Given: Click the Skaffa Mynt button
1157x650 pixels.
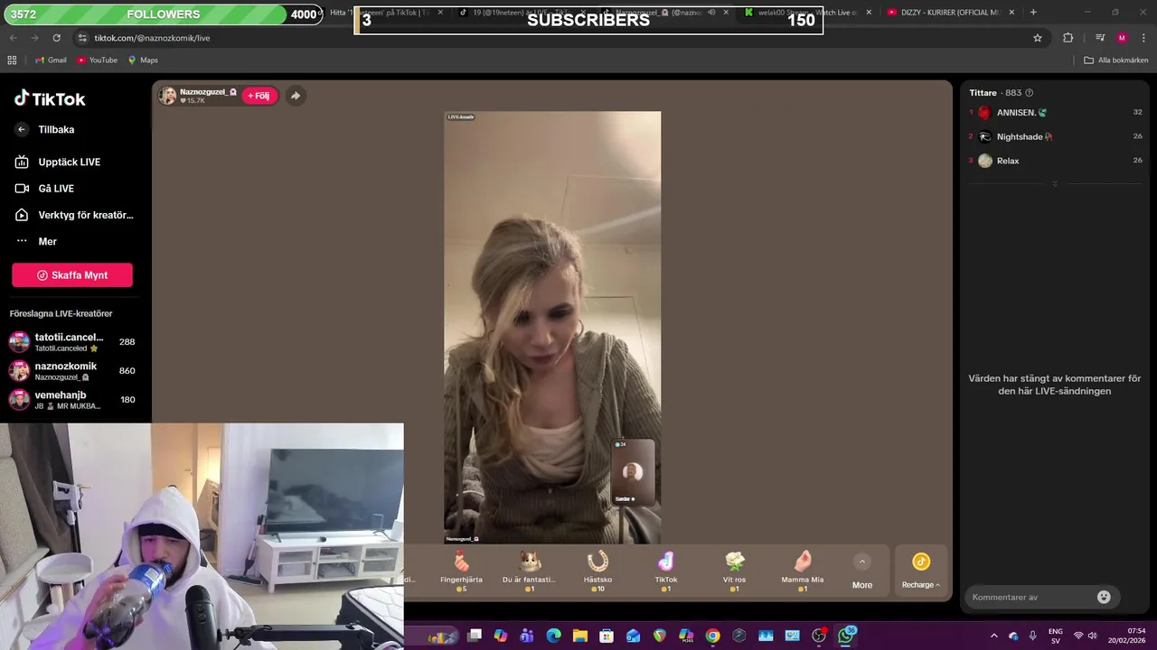Looking at the screenshot, I should pos(72,275).
